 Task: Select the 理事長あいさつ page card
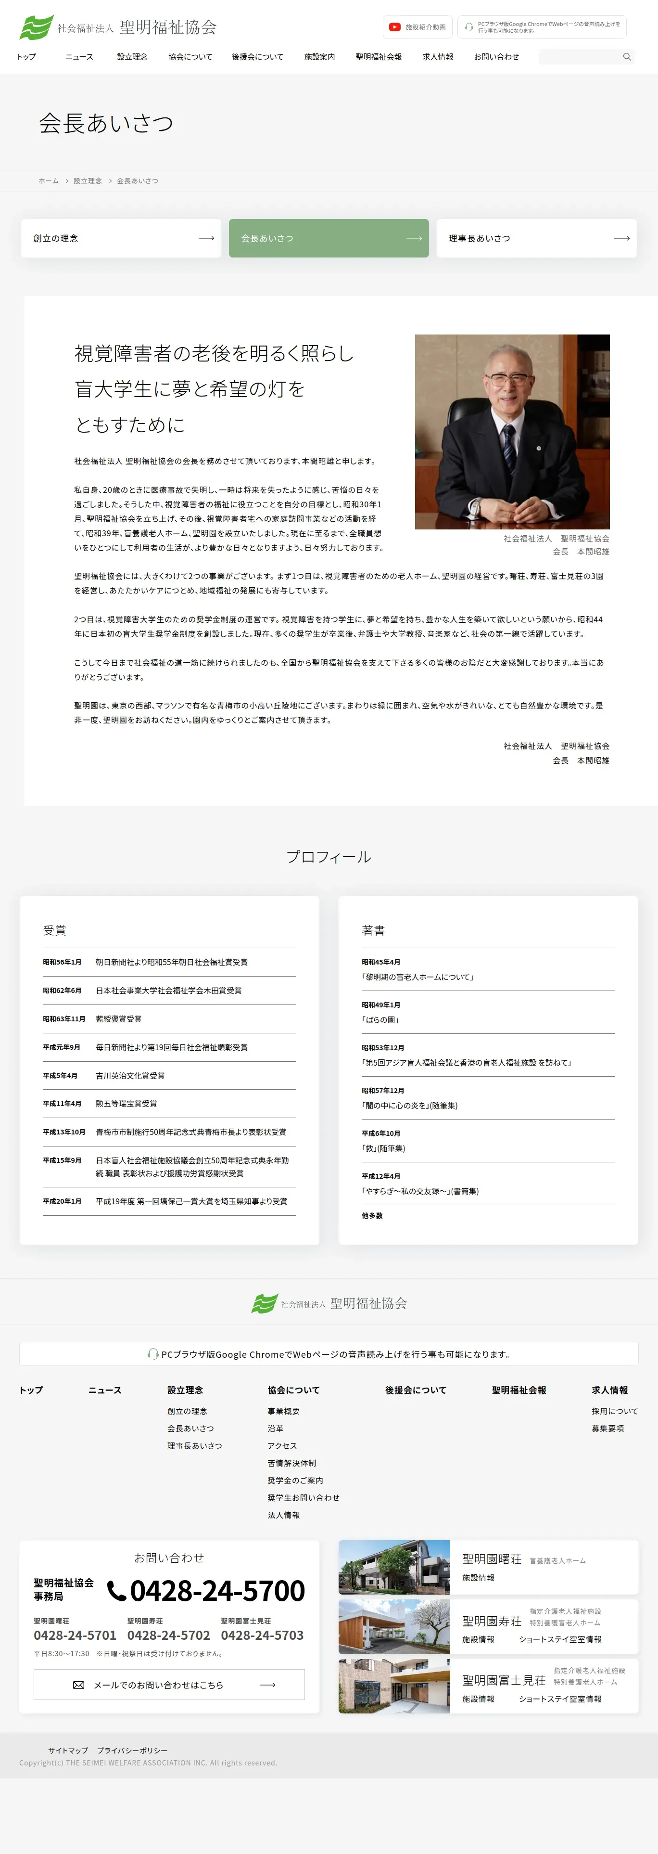coord(536,238)
